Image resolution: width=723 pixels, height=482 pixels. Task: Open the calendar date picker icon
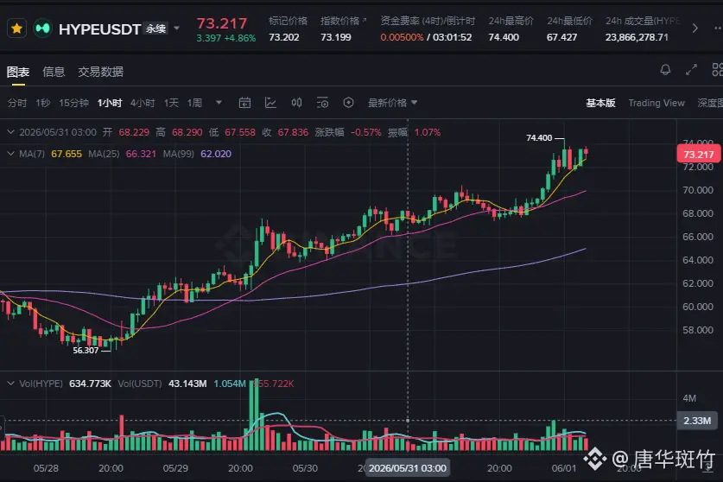point(244,103)
